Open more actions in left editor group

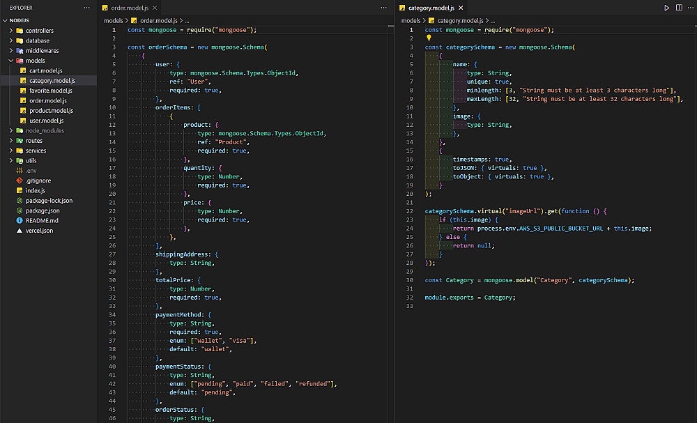[x=383, y=8]
